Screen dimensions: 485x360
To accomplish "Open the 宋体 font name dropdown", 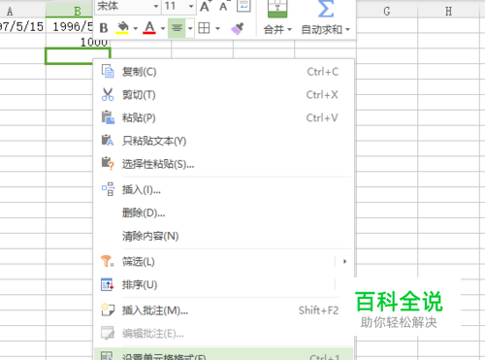I will click(156, 6).
